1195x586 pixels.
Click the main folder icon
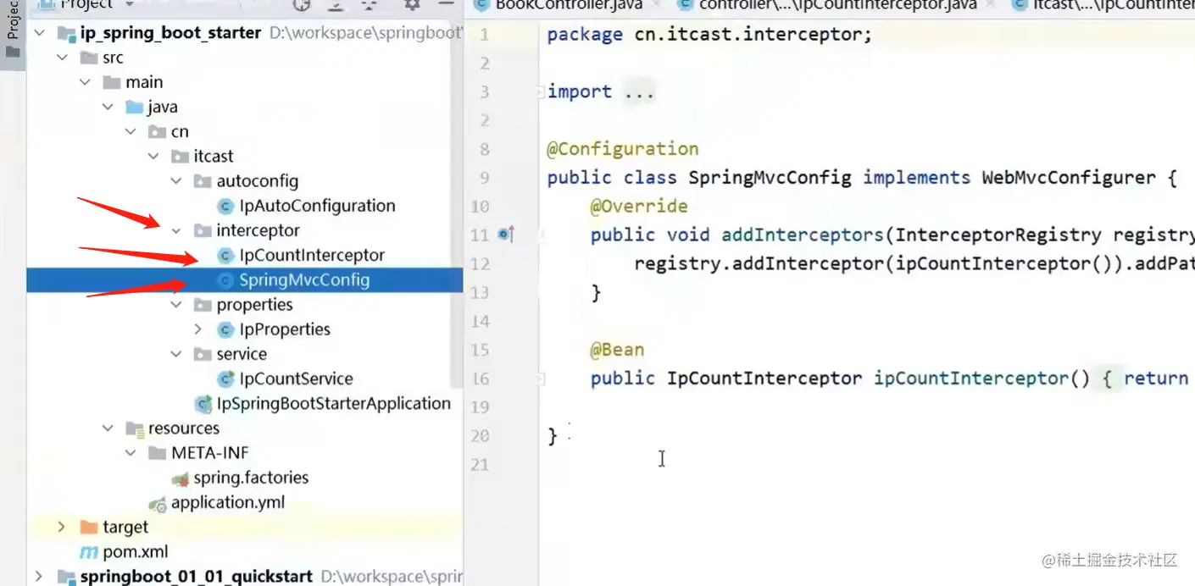coord(112,82)
